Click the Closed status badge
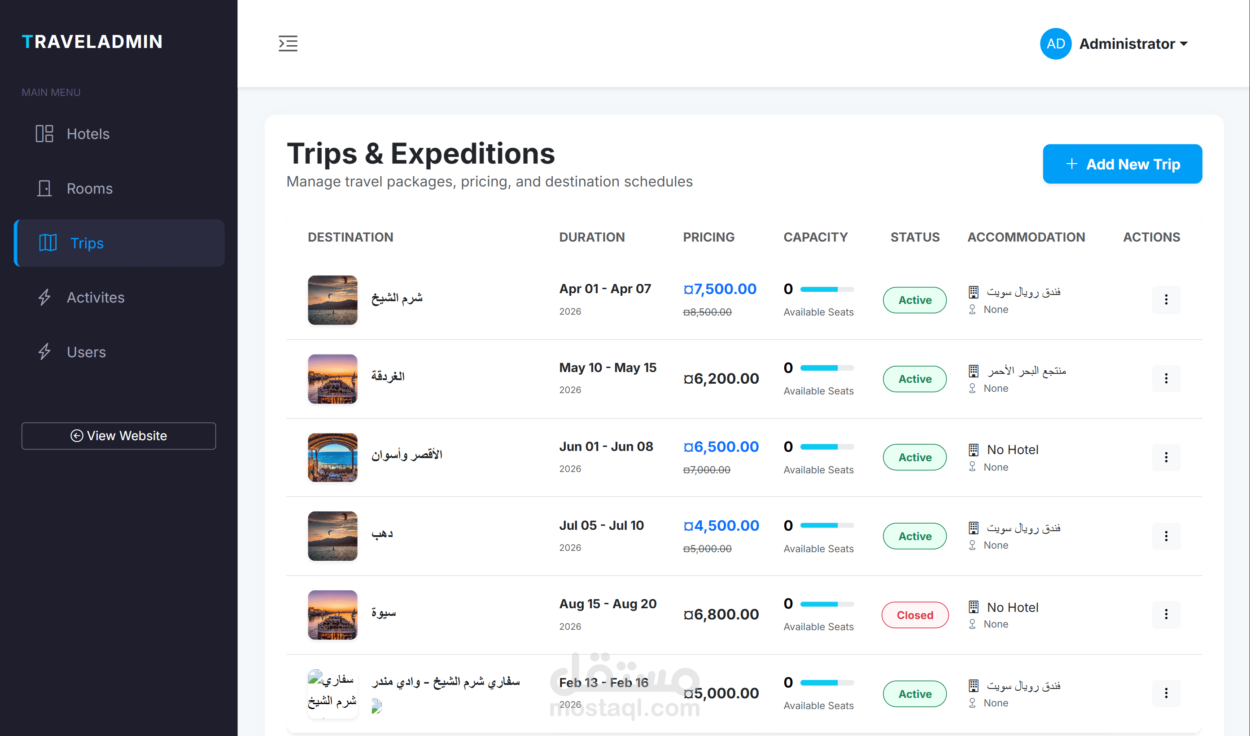Screen dimensions: 1250x736 tap(914, 615)
